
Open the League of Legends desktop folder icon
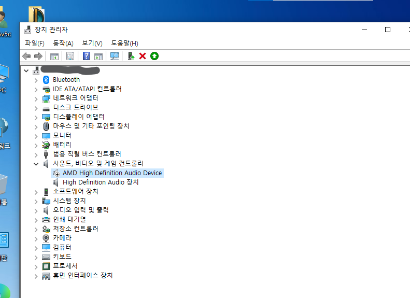click(x=37, y=15)
